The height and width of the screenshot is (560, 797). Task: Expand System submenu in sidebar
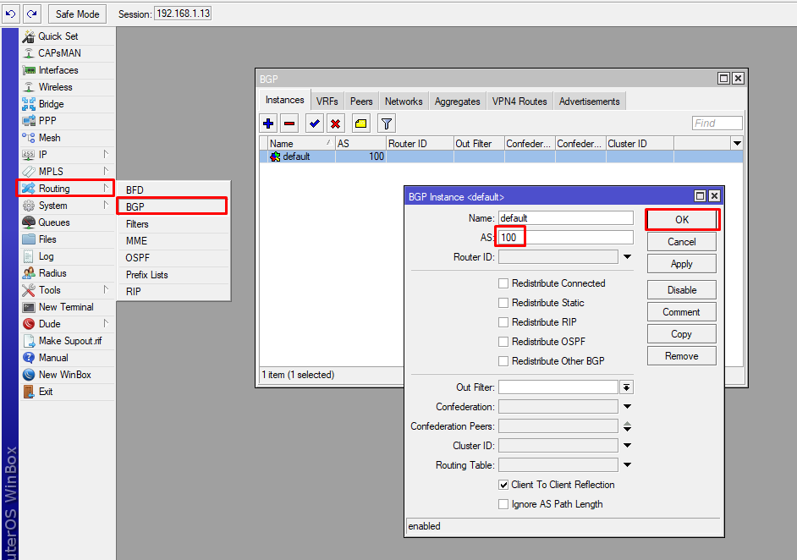click(x=106, y=205)
